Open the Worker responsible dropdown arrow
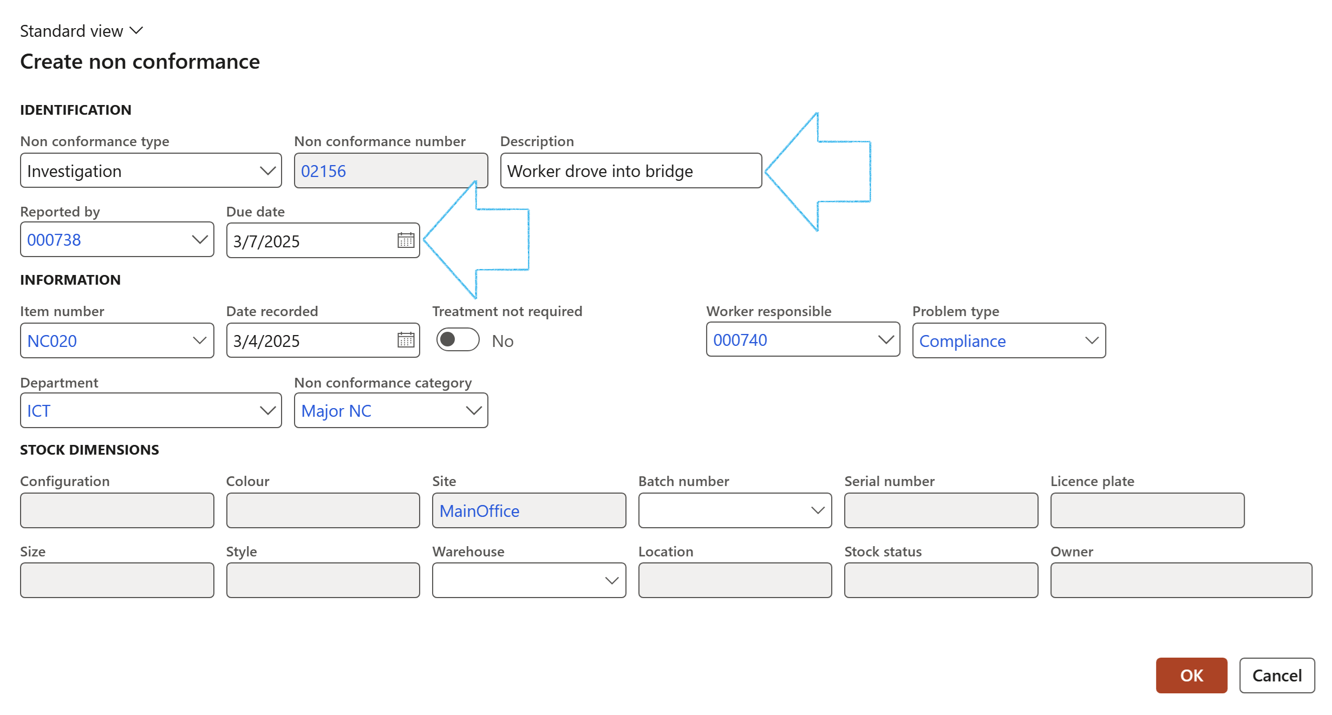 tap(885, 340)
